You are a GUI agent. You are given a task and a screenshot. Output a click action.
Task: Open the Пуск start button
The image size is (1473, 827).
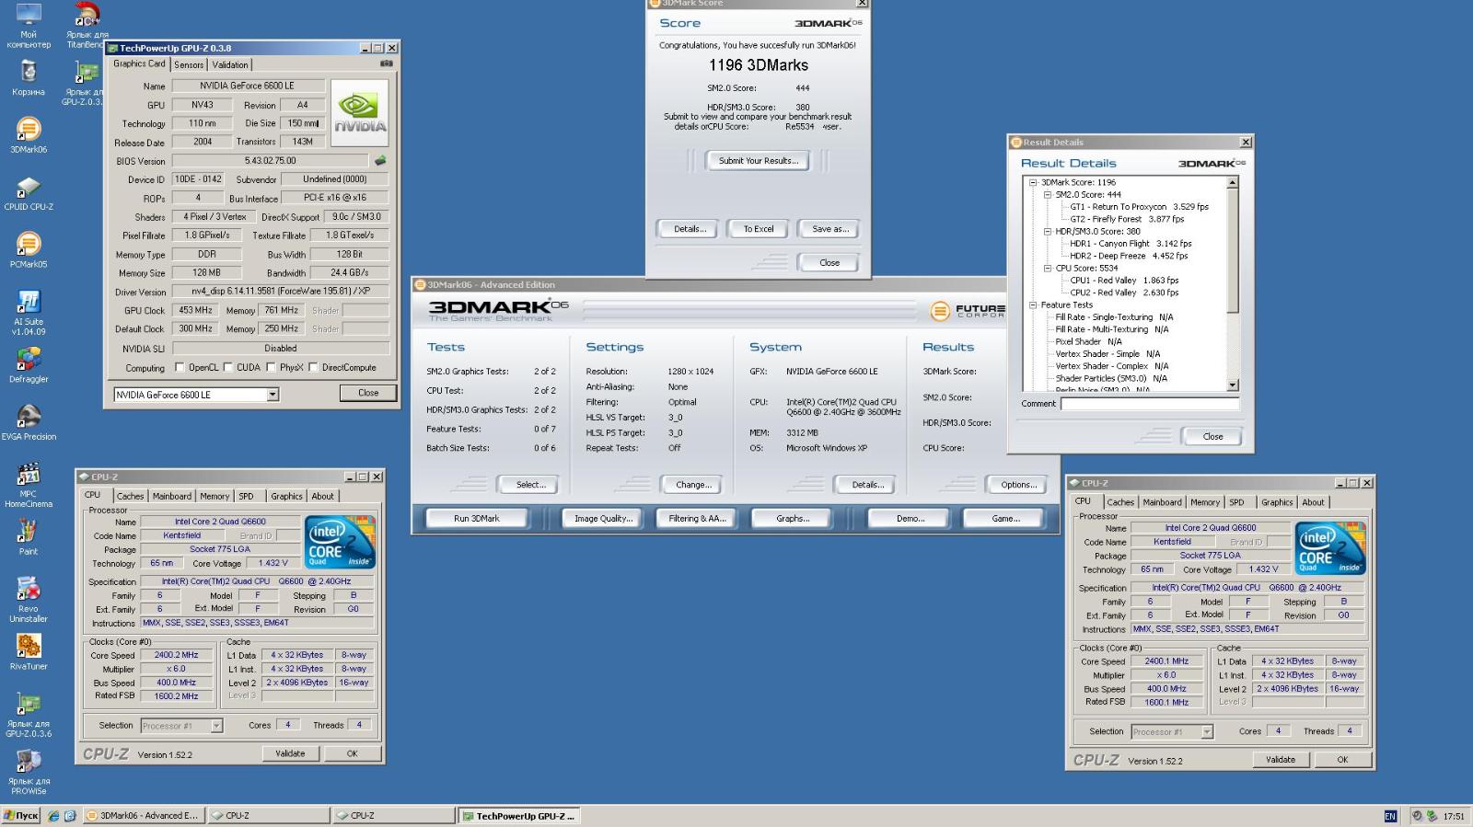pos(21,815)
